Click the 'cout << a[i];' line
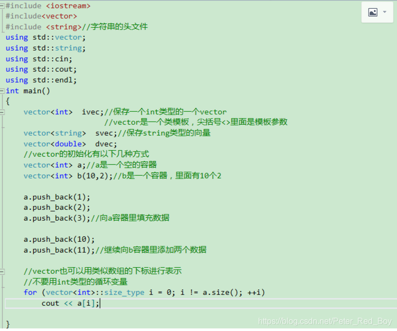Image resolution: width=397 pixels, height=331 pixels. coord(70,303)
